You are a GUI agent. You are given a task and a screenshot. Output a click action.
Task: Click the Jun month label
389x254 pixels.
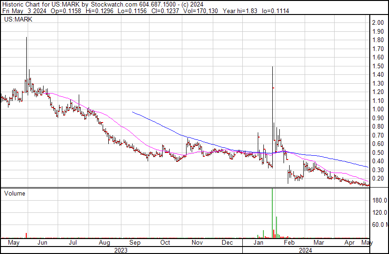(43, 242)
